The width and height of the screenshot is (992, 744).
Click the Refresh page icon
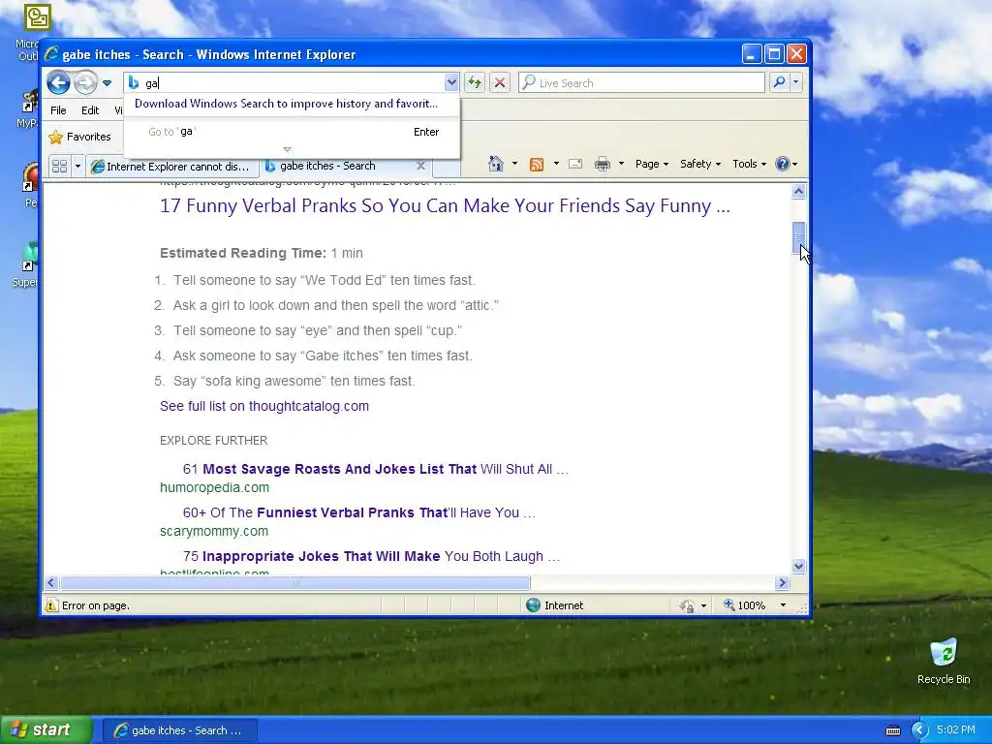pos(475,82)
